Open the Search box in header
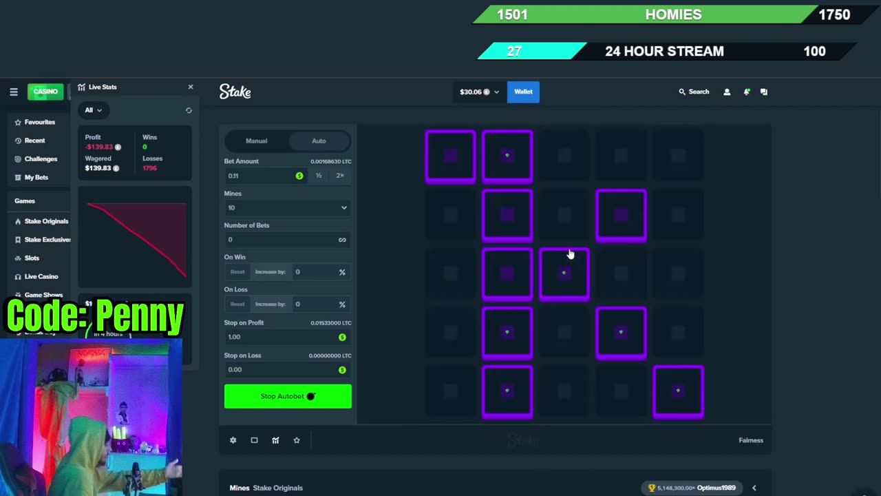 tap(694, 92)
